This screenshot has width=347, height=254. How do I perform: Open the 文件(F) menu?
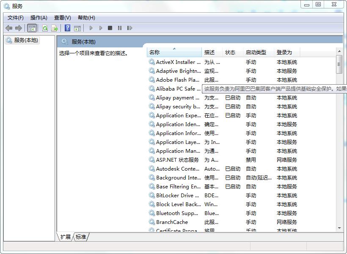(16, 17)
